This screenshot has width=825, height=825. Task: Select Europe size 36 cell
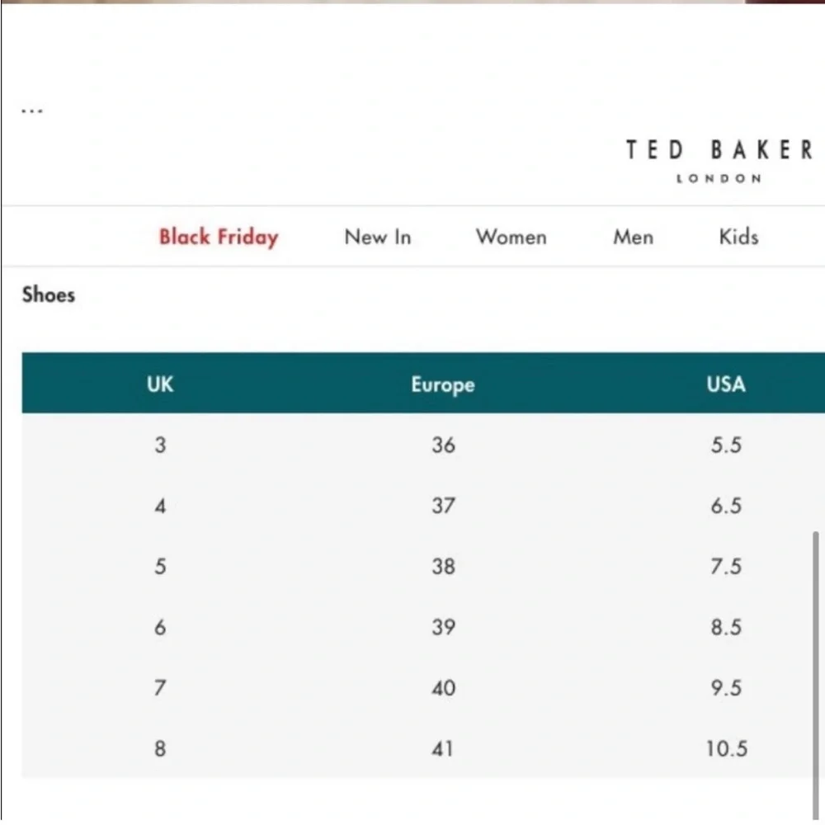tap(442, 445)
